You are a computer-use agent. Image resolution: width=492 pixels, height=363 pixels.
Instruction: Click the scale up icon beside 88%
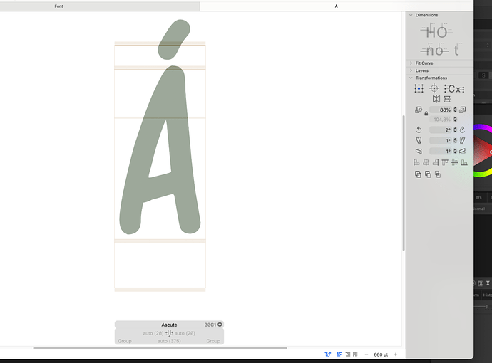pos(462,110)
